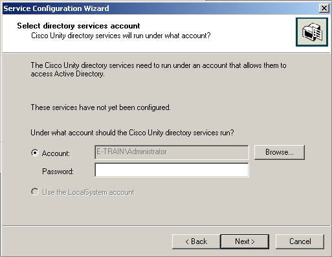This screenshot has width=332, height=257.
Task: Select the Account radio button
Action: (x=35, y=153)
